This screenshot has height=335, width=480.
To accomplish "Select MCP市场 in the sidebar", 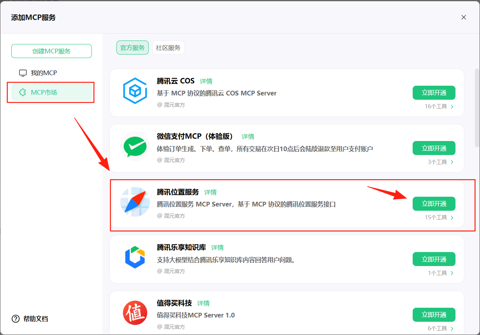I will (x=51, y=92).
